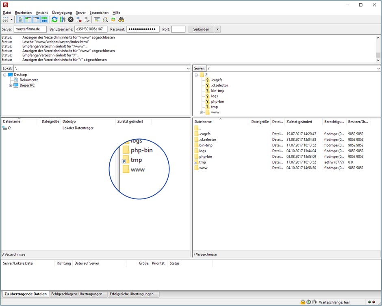The height and width of the screenshot is (306, 382).
Task: Open the Datei menu
Action: tap(7, 13)
